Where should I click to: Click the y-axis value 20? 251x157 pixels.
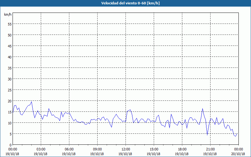click(10, 101)
